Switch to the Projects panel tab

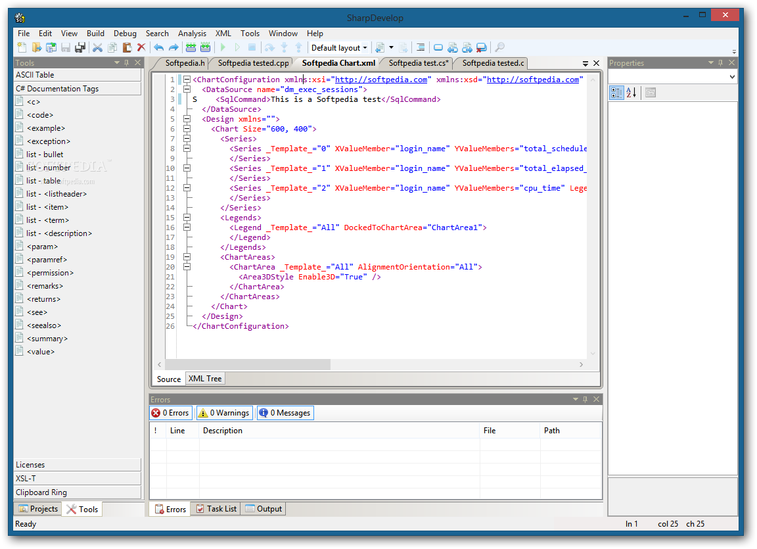[x=38, y=509]
